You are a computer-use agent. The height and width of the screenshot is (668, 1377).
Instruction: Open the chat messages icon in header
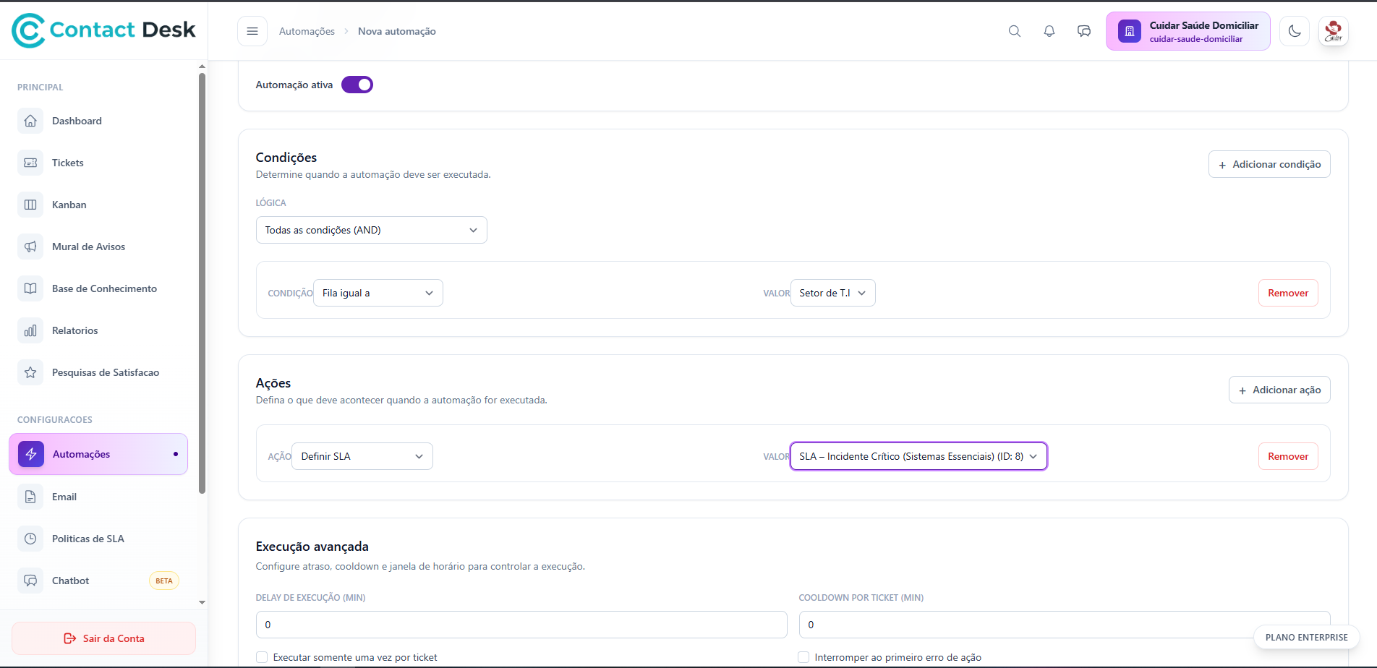pos(1084,31)
